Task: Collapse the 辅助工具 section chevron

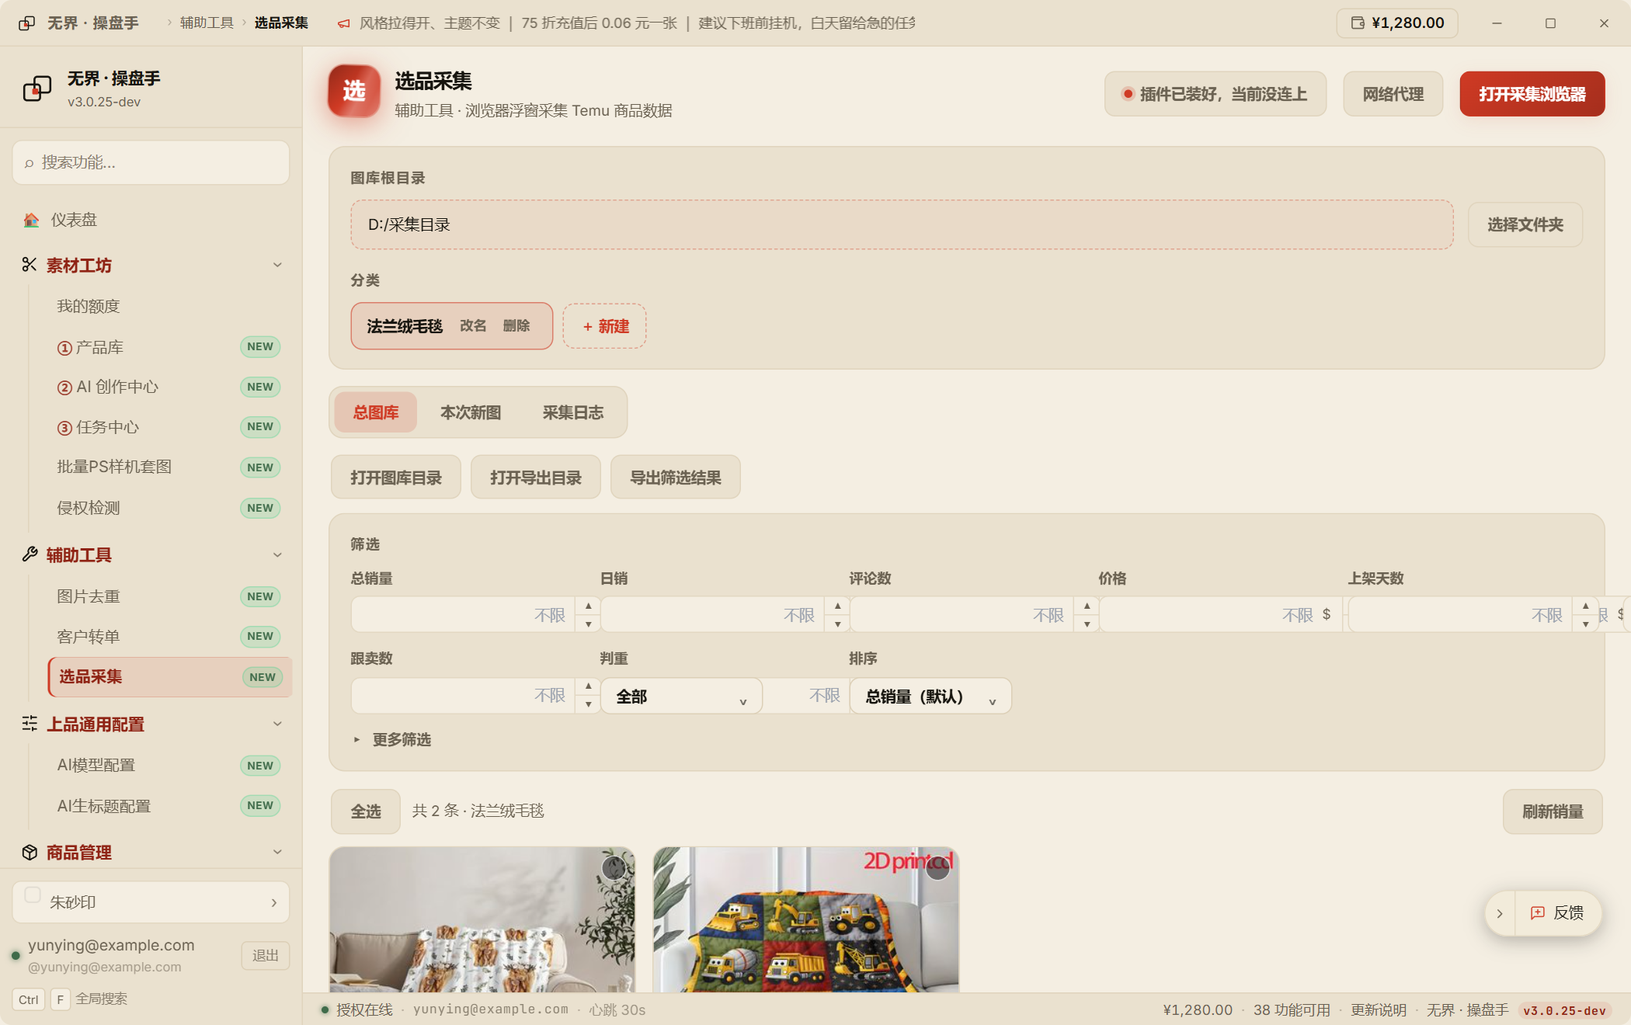Action: 277,554
